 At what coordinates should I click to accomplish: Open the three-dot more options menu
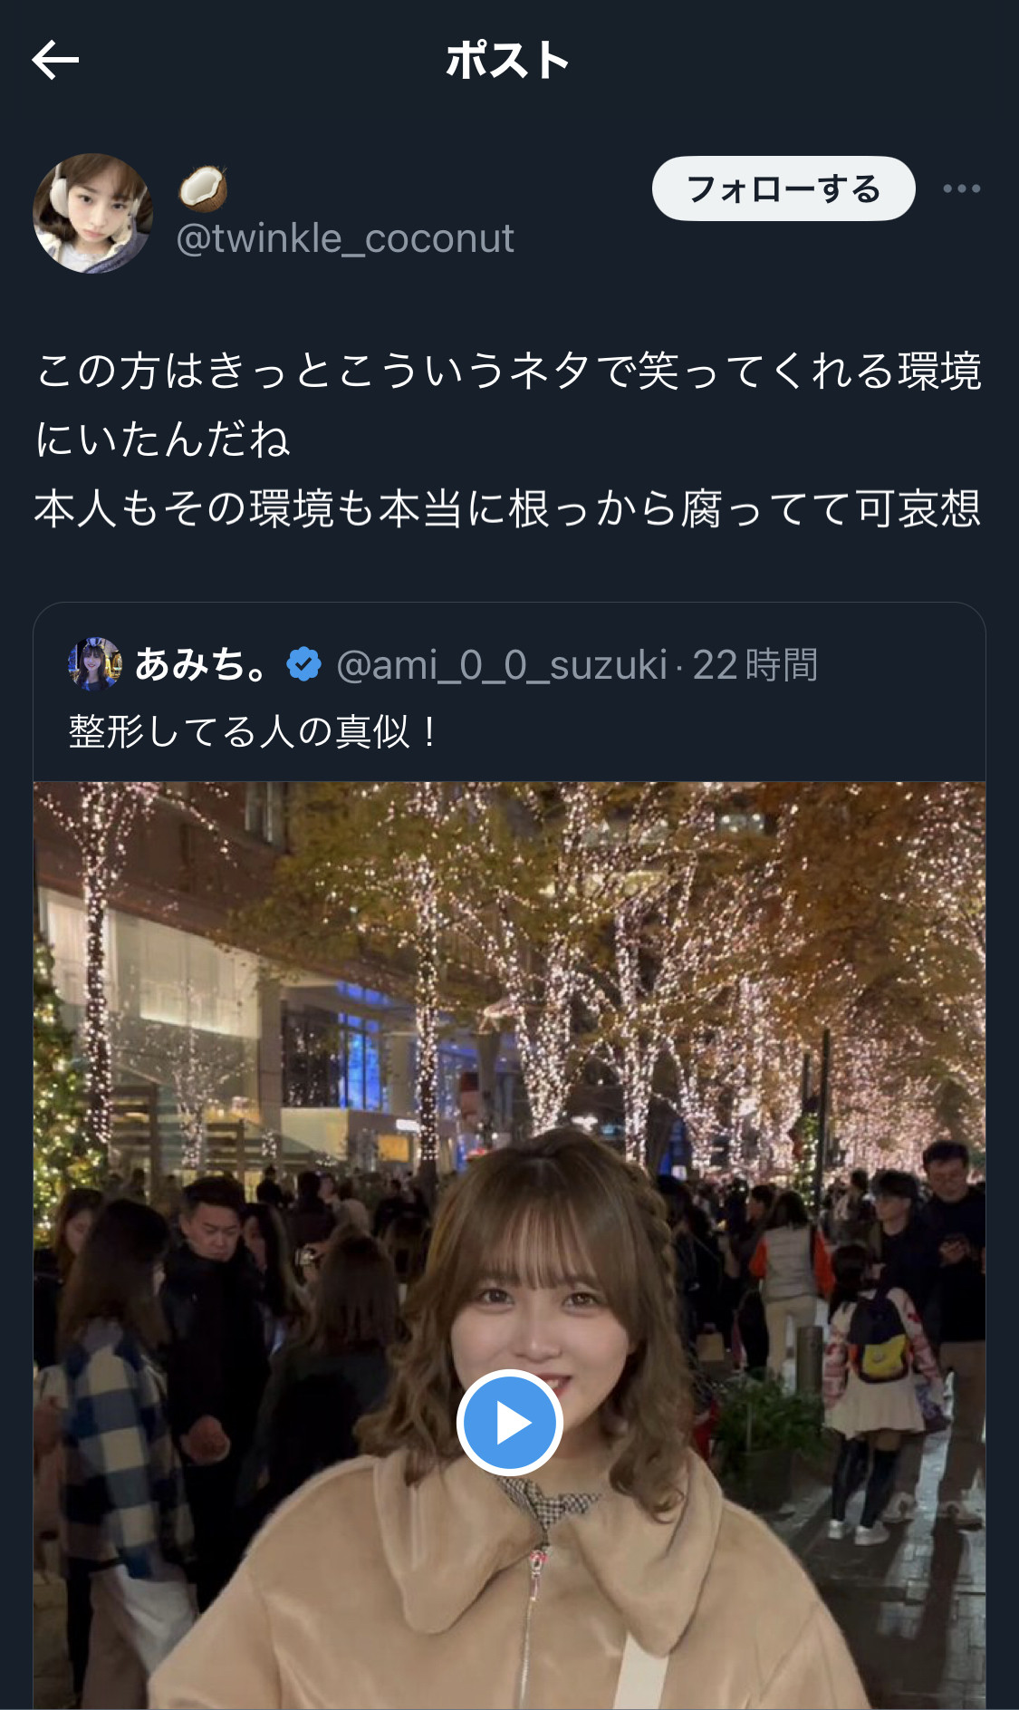961,188
